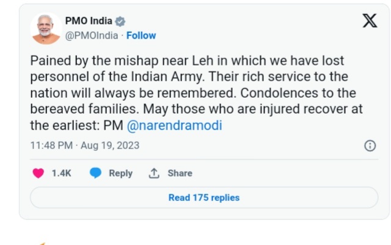Follow the PMOIndia account

click(x=141, y=35)
